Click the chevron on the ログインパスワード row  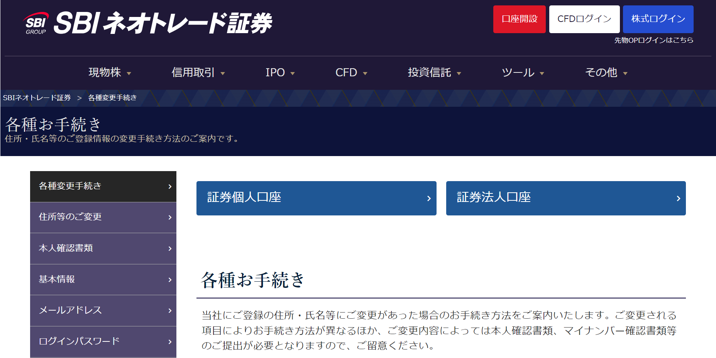[170, 342]
